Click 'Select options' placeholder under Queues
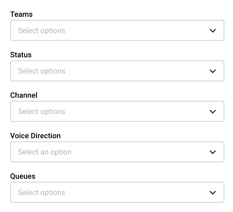Image resolution: width=233 pixels, height=212 pixels. 41,192
